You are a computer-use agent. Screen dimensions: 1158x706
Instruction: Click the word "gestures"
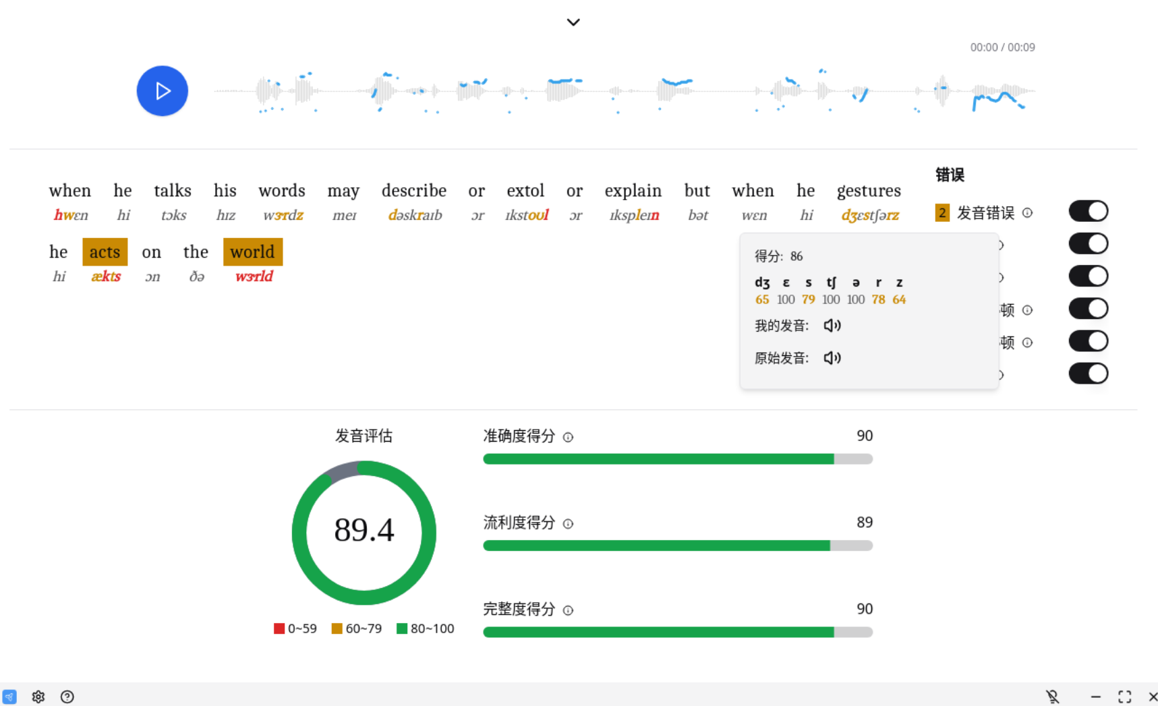point(868,191)
